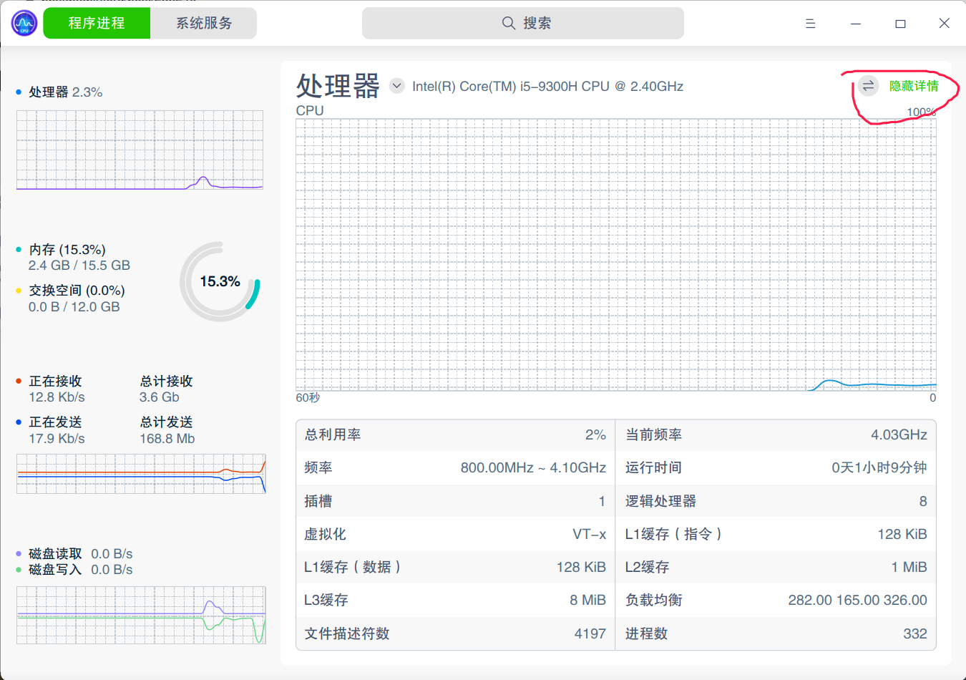Screen dimensions: 966x680
Task: Maximize the system monitor window
Action: point(900,24)
